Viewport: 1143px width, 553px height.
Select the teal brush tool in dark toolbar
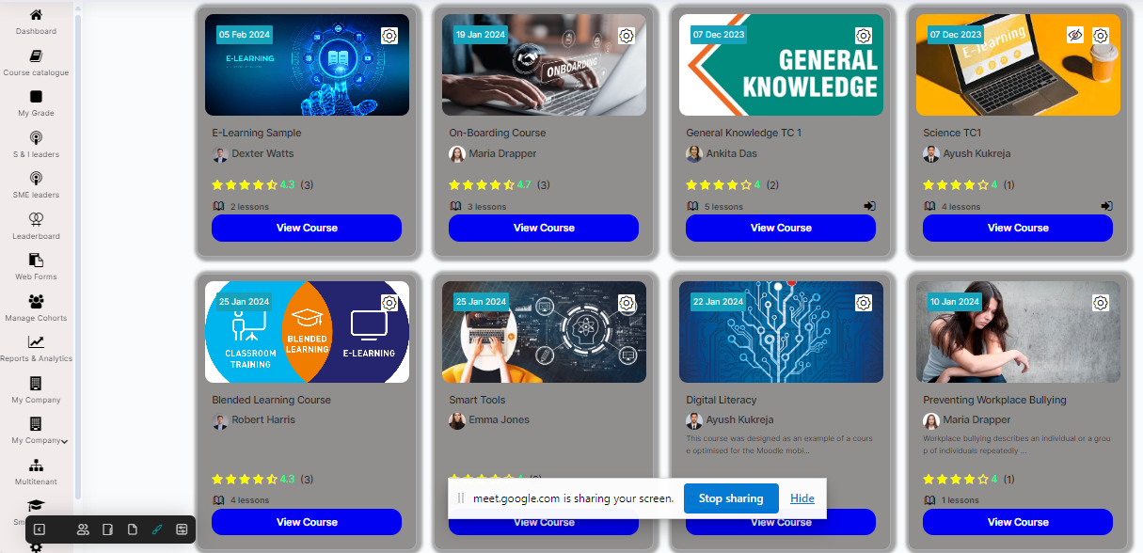pos(157,529)
